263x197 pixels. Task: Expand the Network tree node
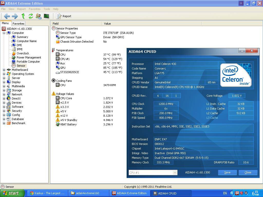click(x=4, y=94)
